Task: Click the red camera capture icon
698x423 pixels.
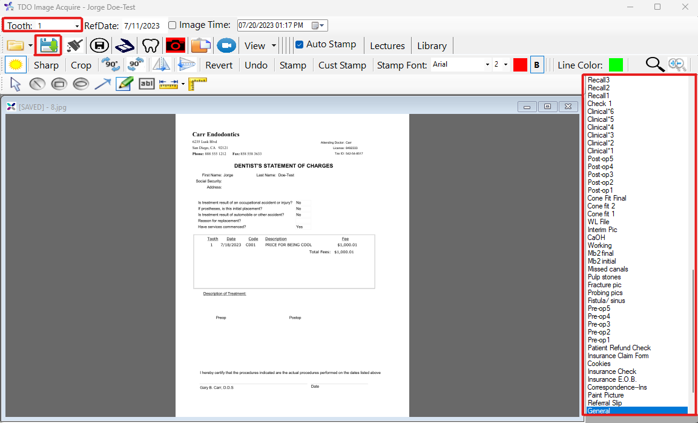Action: click(176, 45)
